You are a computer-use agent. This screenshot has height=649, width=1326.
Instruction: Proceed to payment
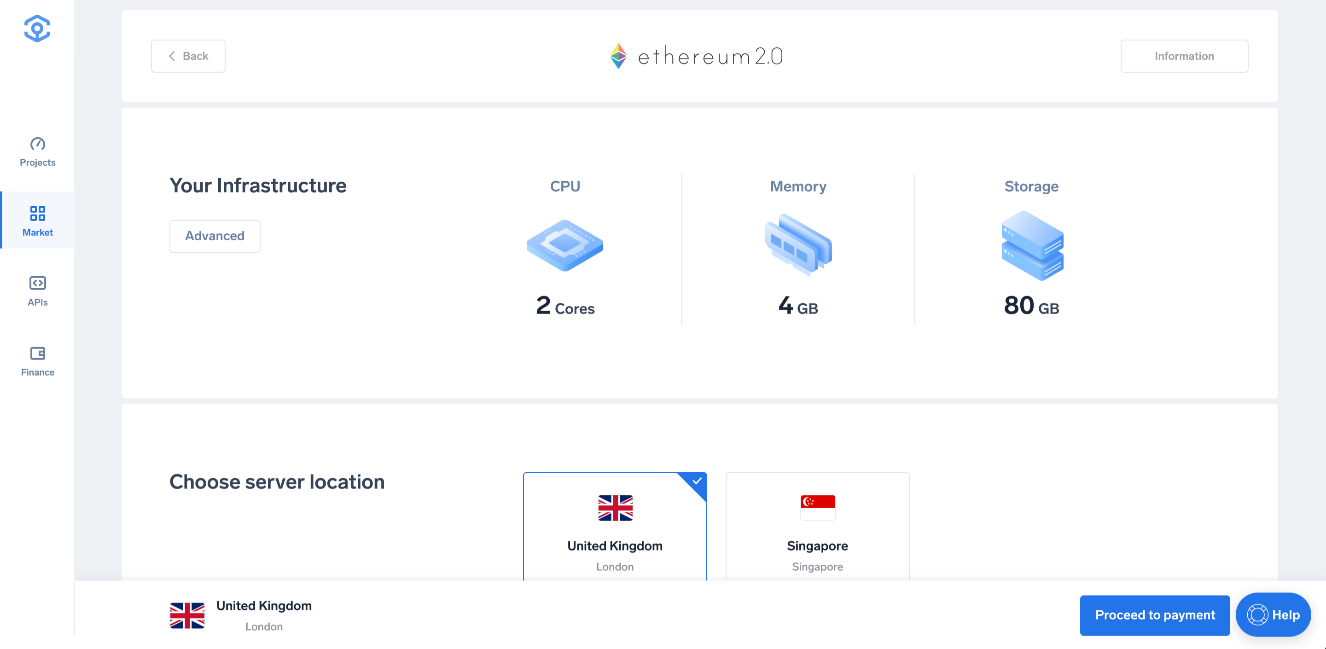click(x=1155, y=615)
